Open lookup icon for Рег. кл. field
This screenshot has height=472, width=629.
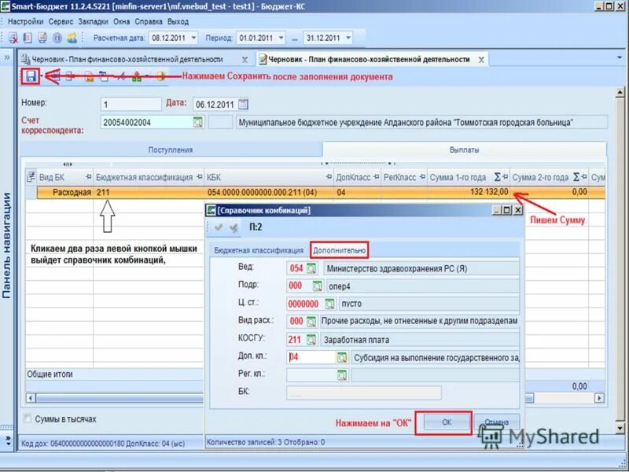pyautogui.click(x=342, y=375)
